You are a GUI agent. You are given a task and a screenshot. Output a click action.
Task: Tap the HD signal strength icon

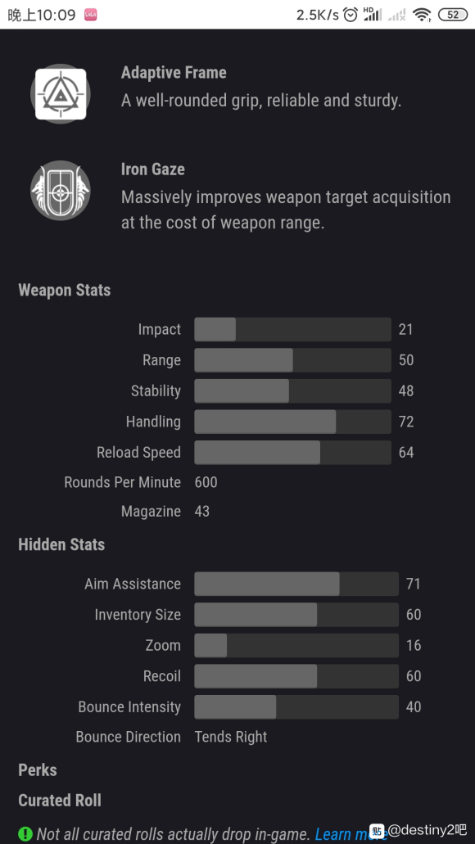pos(372,15)
